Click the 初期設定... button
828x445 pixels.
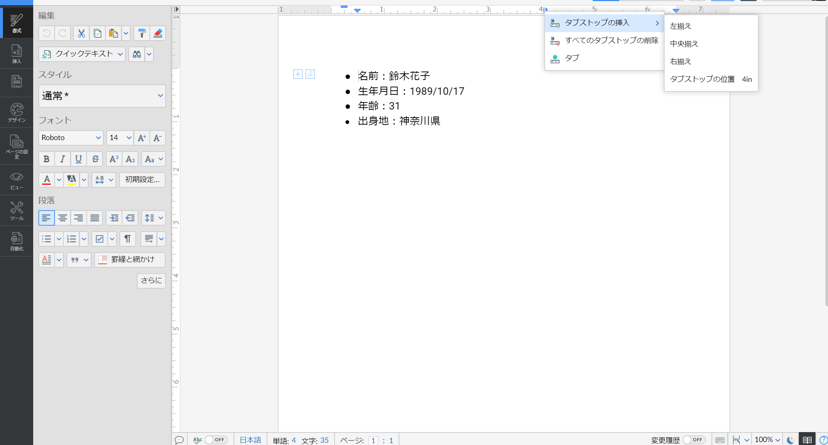click(142, 180)
